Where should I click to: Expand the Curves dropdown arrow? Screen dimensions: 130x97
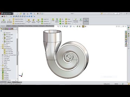(x=81, y=24)
